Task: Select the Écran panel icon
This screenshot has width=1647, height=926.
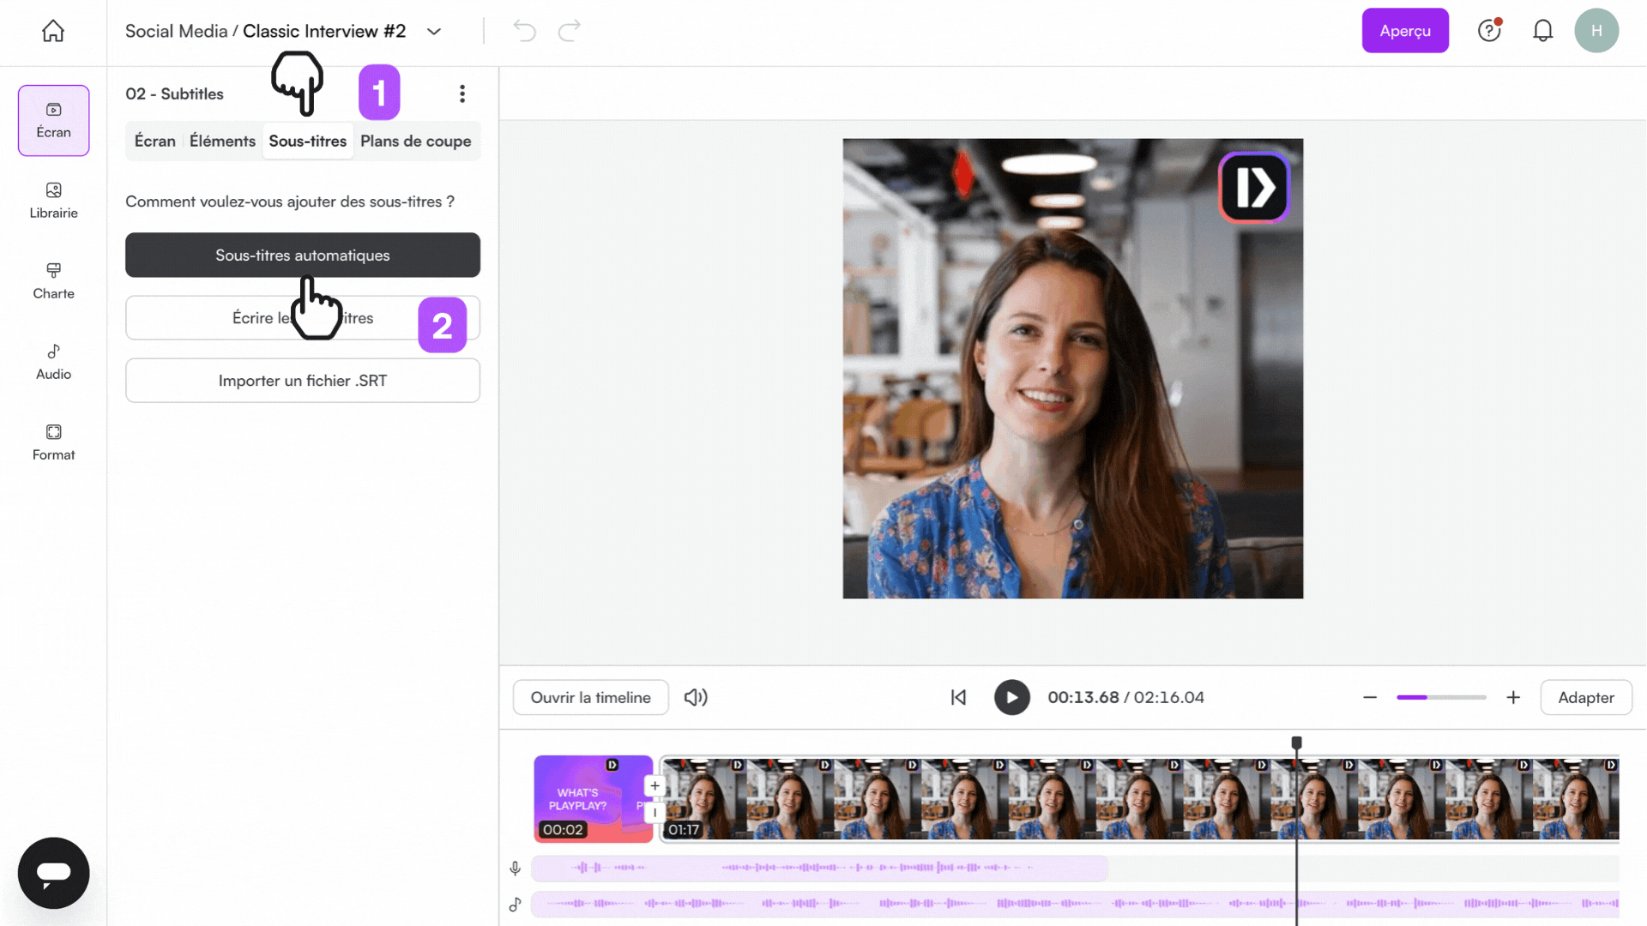Action: (52, 120)
